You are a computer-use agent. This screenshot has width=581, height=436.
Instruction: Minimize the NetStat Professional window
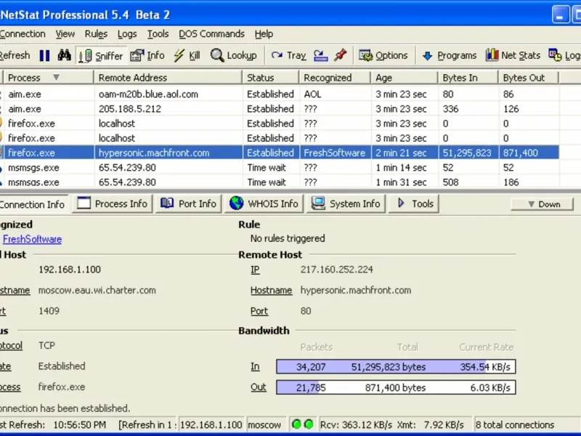point(560,15)
